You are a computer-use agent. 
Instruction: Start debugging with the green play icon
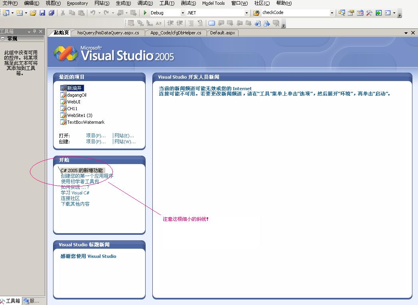[x=145, y=12]
